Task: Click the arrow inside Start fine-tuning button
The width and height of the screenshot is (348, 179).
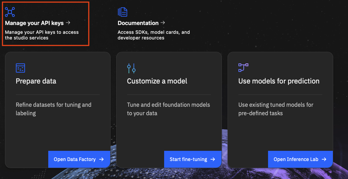Action: coord(213,159)
